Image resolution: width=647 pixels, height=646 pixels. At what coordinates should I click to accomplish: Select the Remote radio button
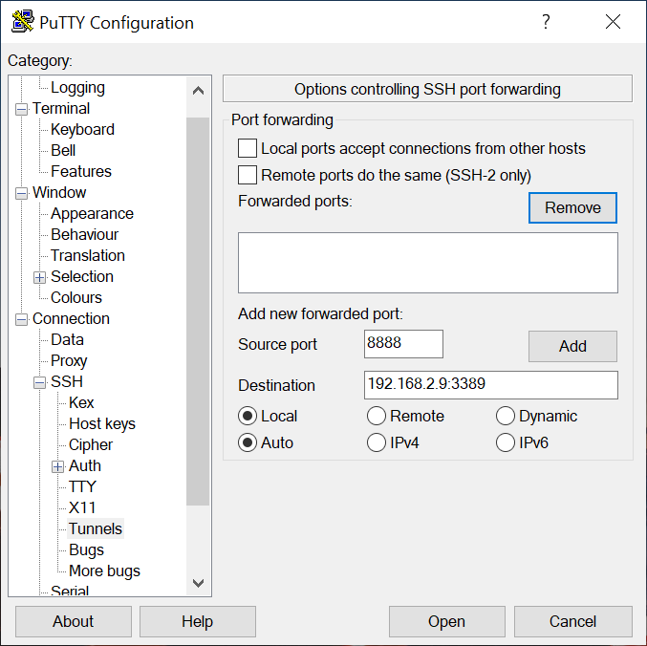pos(377,416)
